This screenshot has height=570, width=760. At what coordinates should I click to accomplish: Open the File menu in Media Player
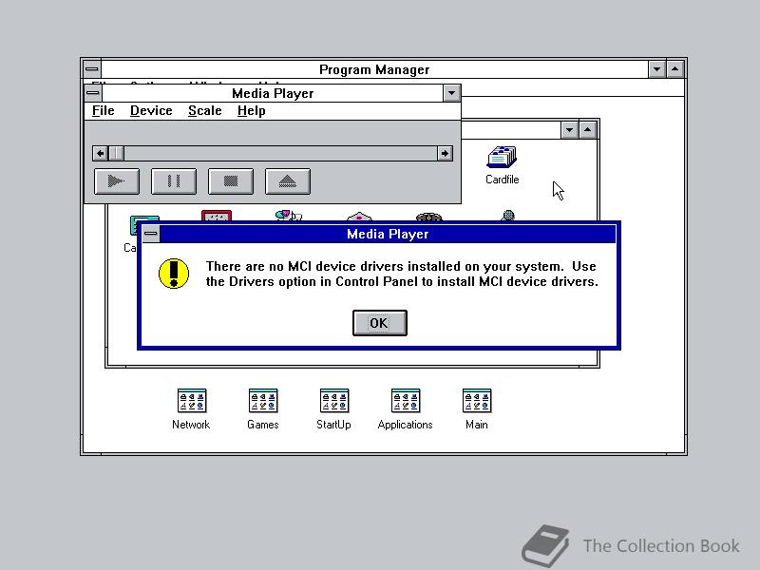104,111
